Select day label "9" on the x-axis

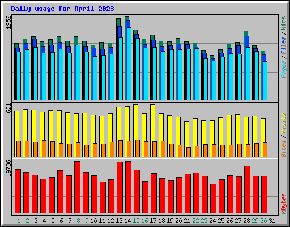click(87, 221)
